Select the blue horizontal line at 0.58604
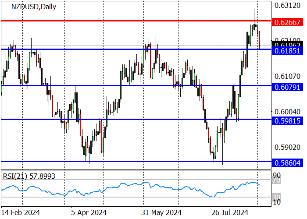 tap(136, 161)
